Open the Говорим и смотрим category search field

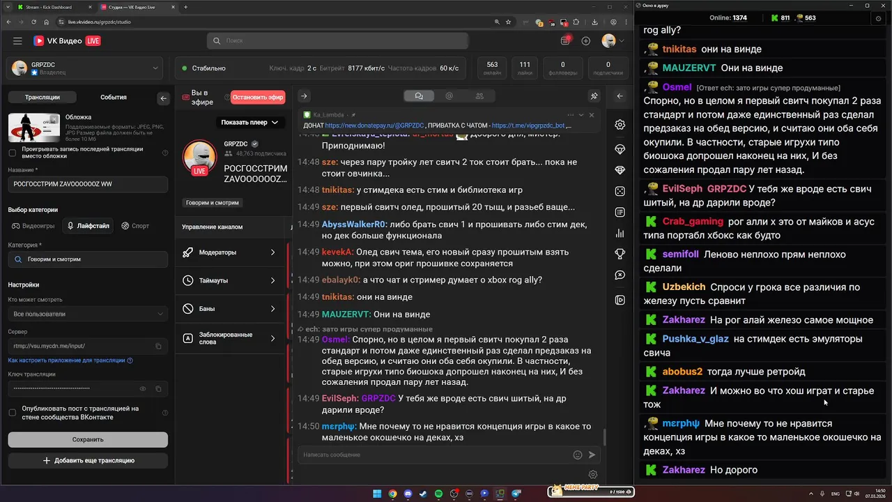[x=88, y=259]
